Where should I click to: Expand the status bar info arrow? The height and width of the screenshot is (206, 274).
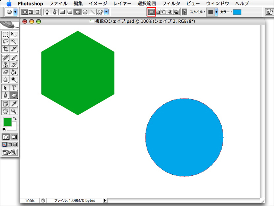[105, 201]
